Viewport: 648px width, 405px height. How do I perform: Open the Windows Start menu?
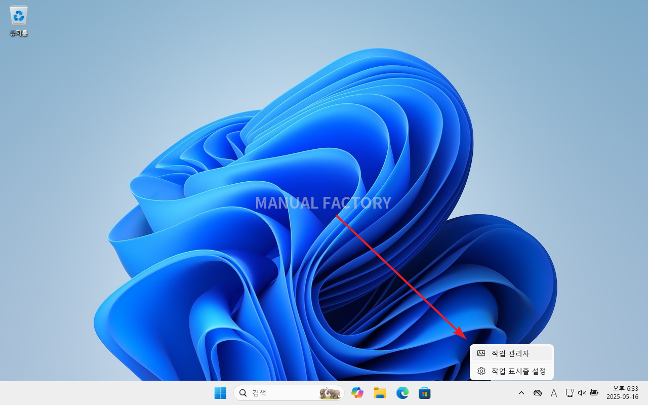[x=220, y=393]
